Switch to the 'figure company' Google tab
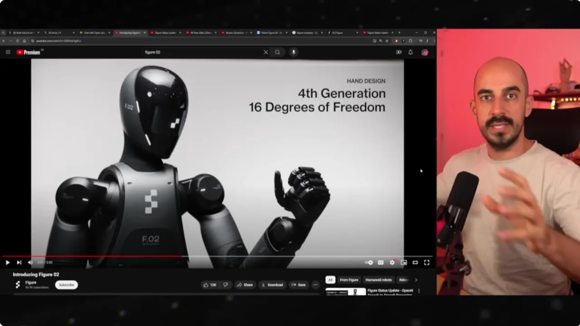This screenshot has width=580, height=326. click(307, 33)
